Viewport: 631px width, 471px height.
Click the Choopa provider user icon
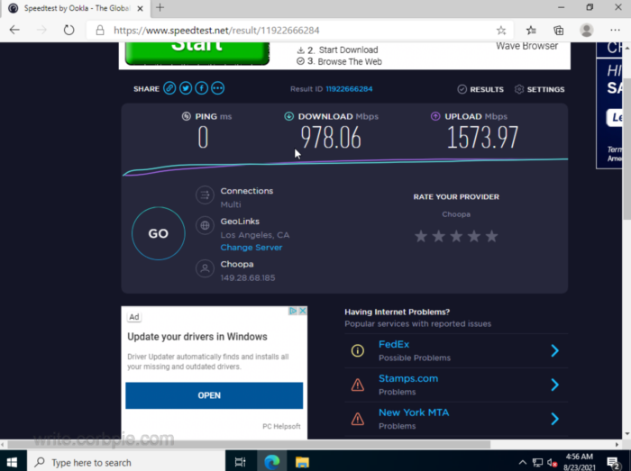click(205, 268)
